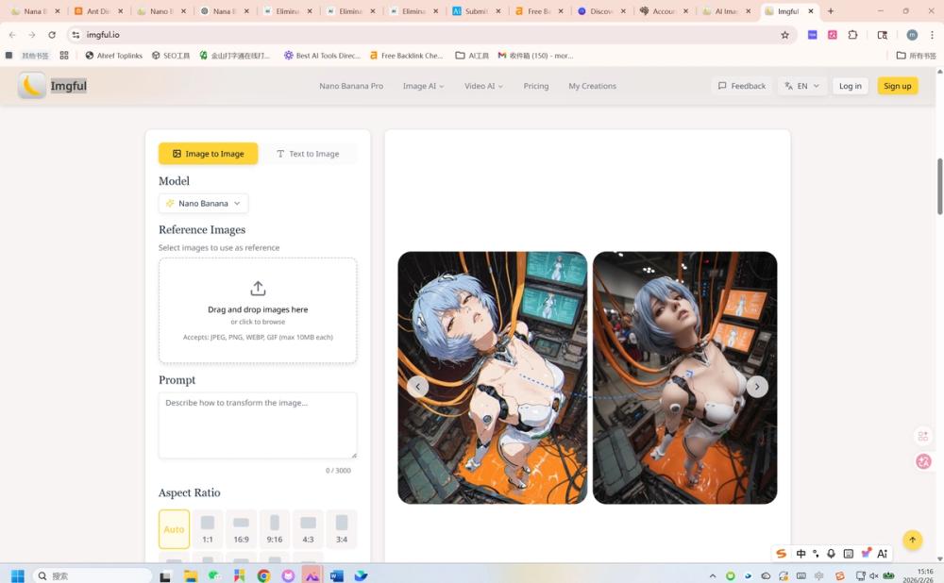This screenshot has height=583, width=944.
Task: Open Word from the taskbar
Action: [337, 575]
